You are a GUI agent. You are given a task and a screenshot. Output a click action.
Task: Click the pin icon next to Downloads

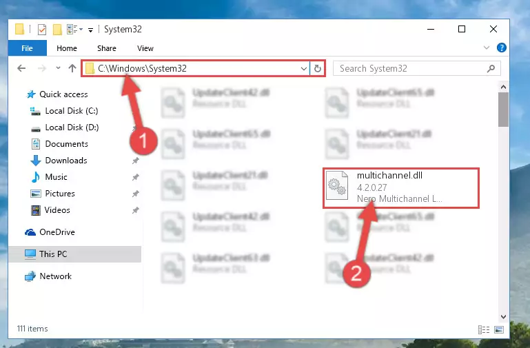pyautogui.click(x=136, y=161)
